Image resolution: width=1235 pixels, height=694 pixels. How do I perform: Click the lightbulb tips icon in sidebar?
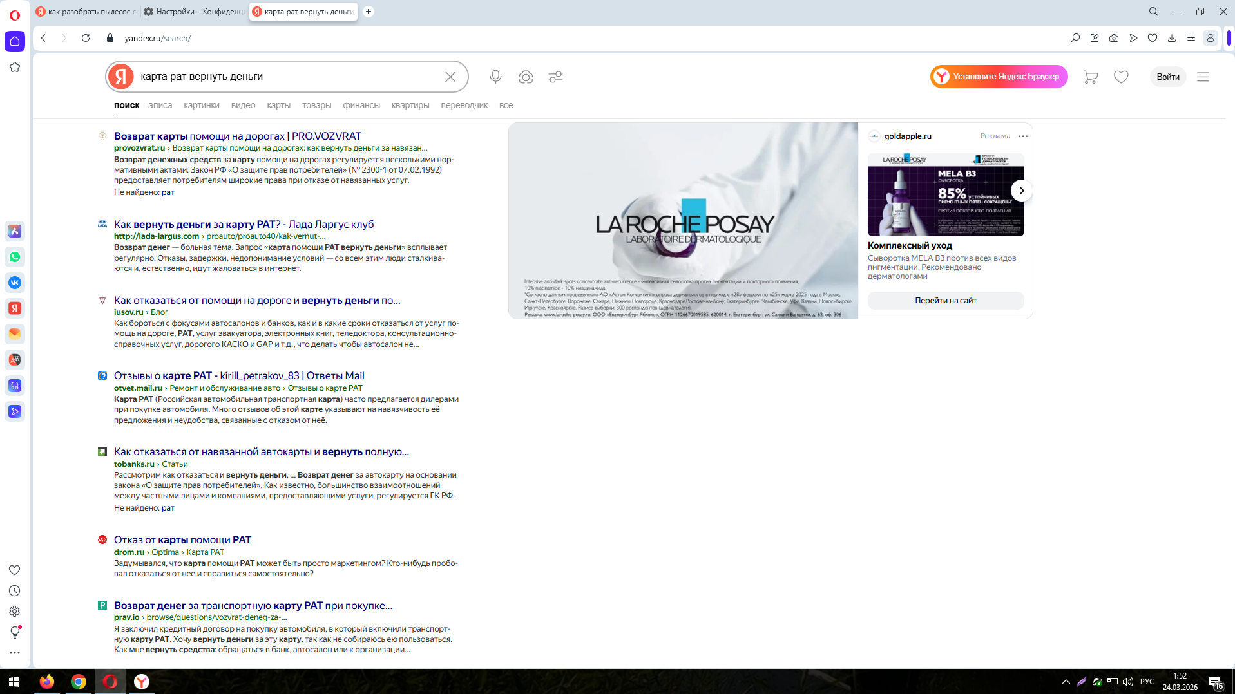click(x=15, y=632)
